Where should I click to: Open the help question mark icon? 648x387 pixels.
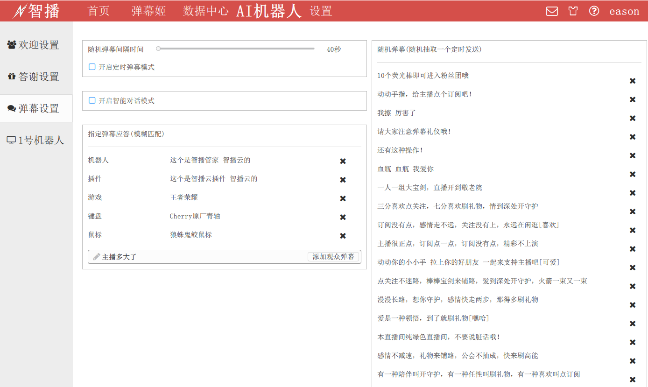tap(594, 11)
